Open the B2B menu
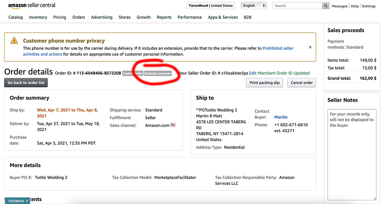Screen dimensions: 381x204 point(248,17)
